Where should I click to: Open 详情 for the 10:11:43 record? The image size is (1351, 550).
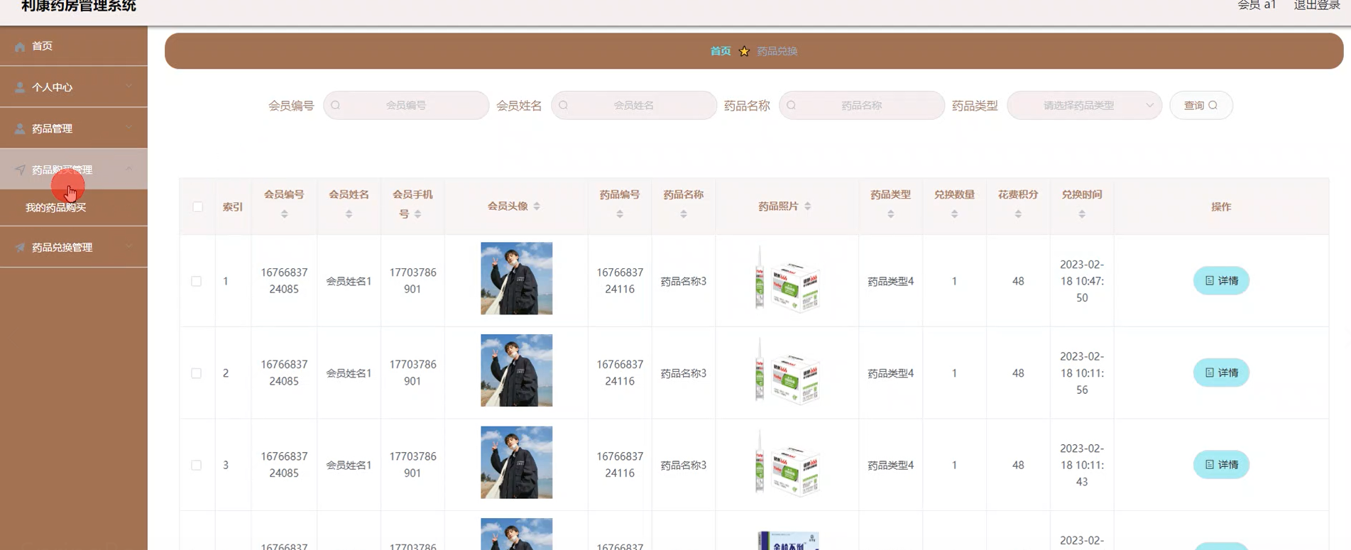[1221, 464]
